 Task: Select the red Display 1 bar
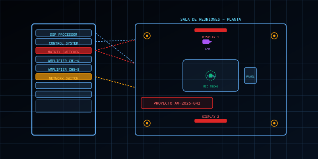tap(211, 30)
